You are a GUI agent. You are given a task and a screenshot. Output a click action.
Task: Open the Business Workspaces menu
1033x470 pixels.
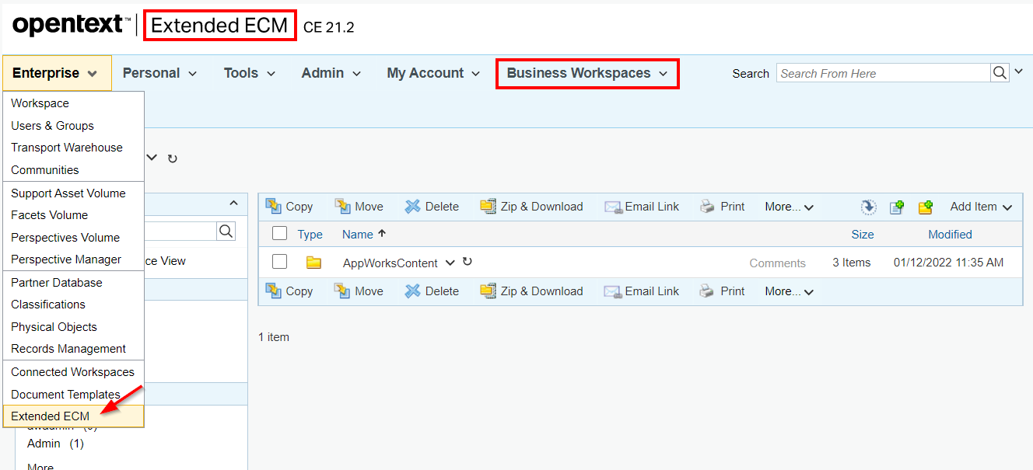pyautogui.click(x=587, y=73)
